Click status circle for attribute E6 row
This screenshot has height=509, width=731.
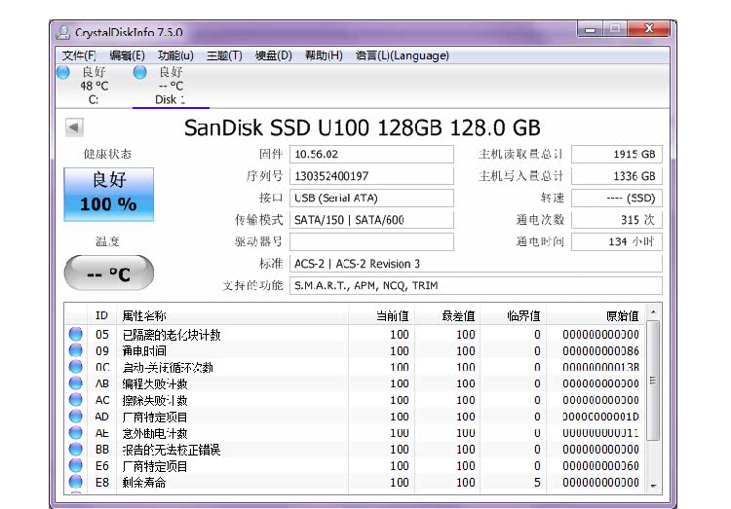click(75, 465)
